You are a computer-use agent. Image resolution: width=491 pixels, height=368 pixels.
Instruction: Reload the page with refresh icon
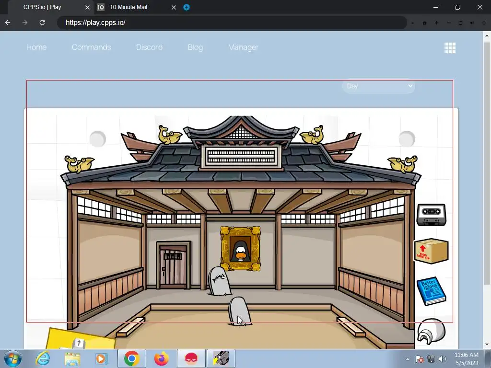42,23
